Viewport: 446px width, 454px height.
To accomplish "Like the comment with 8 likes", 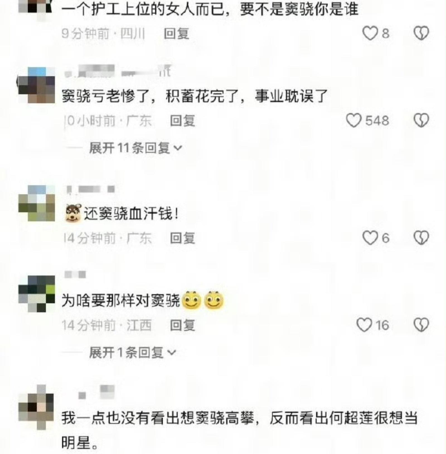I will pos(370,33).
